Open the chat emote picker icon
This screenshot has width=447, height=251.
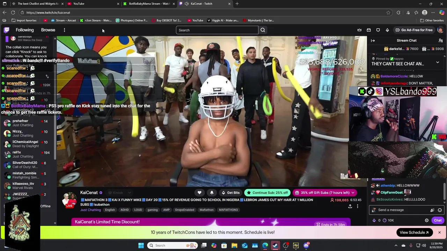440,210
